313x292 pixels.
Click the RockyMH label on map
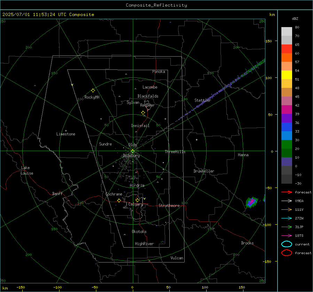[92, 97]
